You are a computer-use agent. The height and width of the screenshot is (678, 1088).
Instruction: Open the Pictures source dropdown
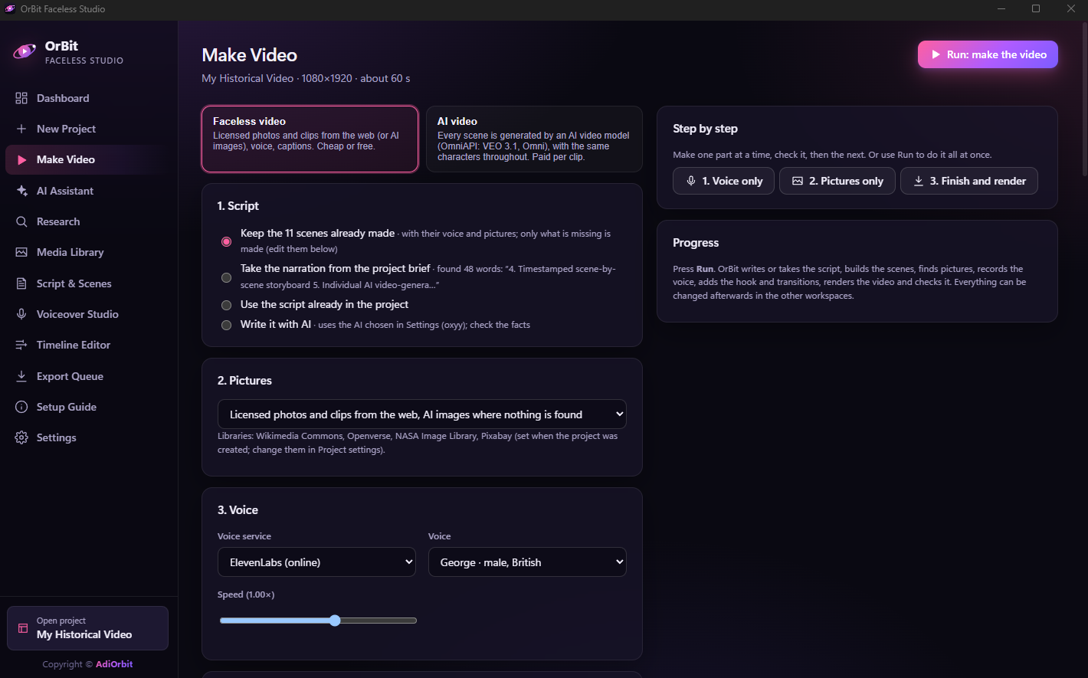tap(422, 414)
